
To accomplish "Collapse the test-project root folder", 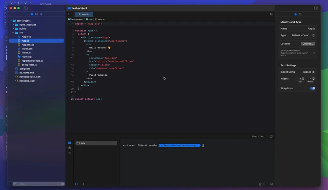I will [11, 21].
